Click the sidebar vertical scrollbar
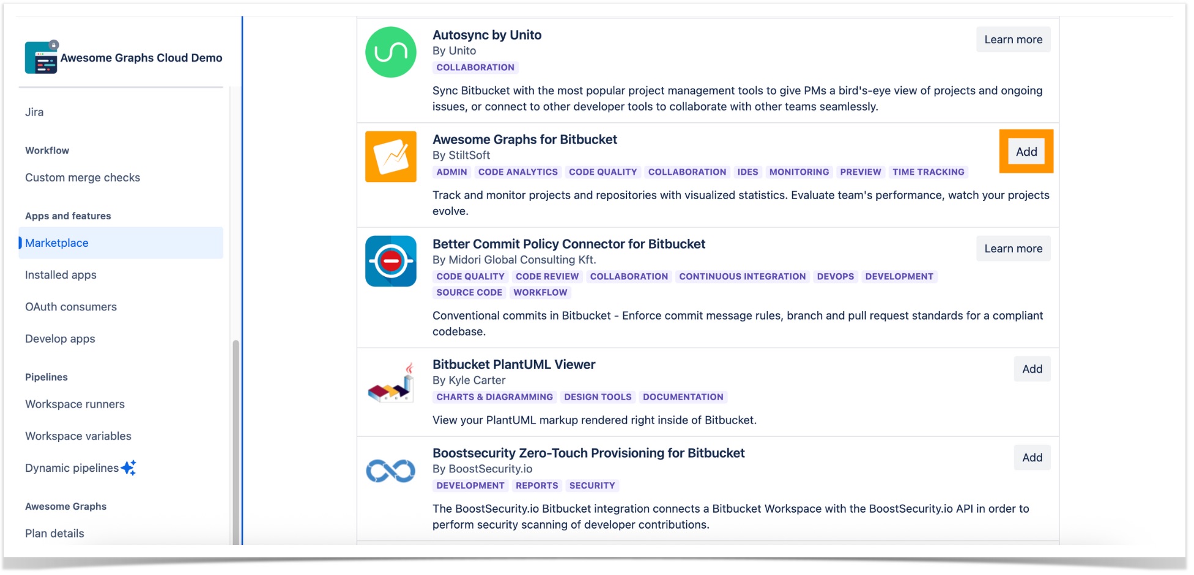Image resolution: width=1194 pixels, height=575 pixels. pyautogui.click(x=235, y=440)
